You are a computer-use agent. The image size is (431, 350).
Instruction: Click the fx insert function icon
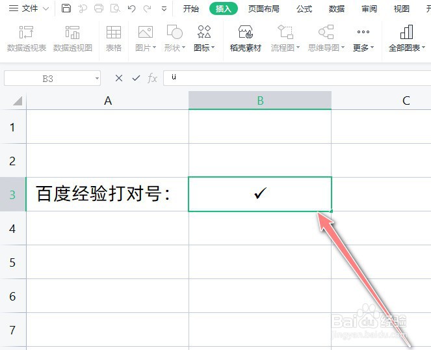[152, 79]
